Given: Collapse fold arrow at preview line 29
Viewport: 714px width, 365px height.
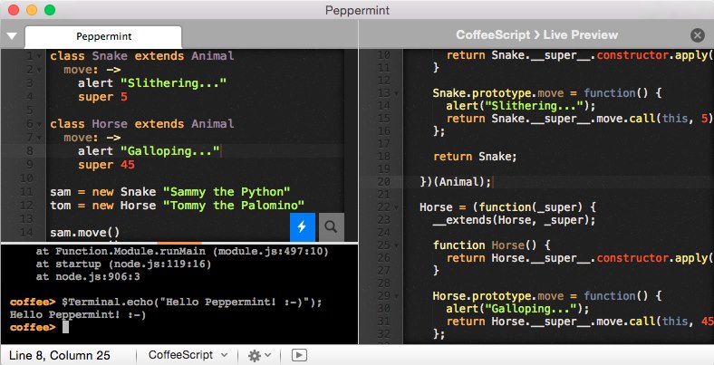Looking at the screenshot, I should pos(396,296).
